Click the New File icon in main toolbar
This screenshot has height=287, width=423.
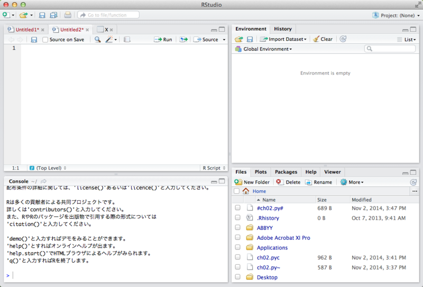6,15
